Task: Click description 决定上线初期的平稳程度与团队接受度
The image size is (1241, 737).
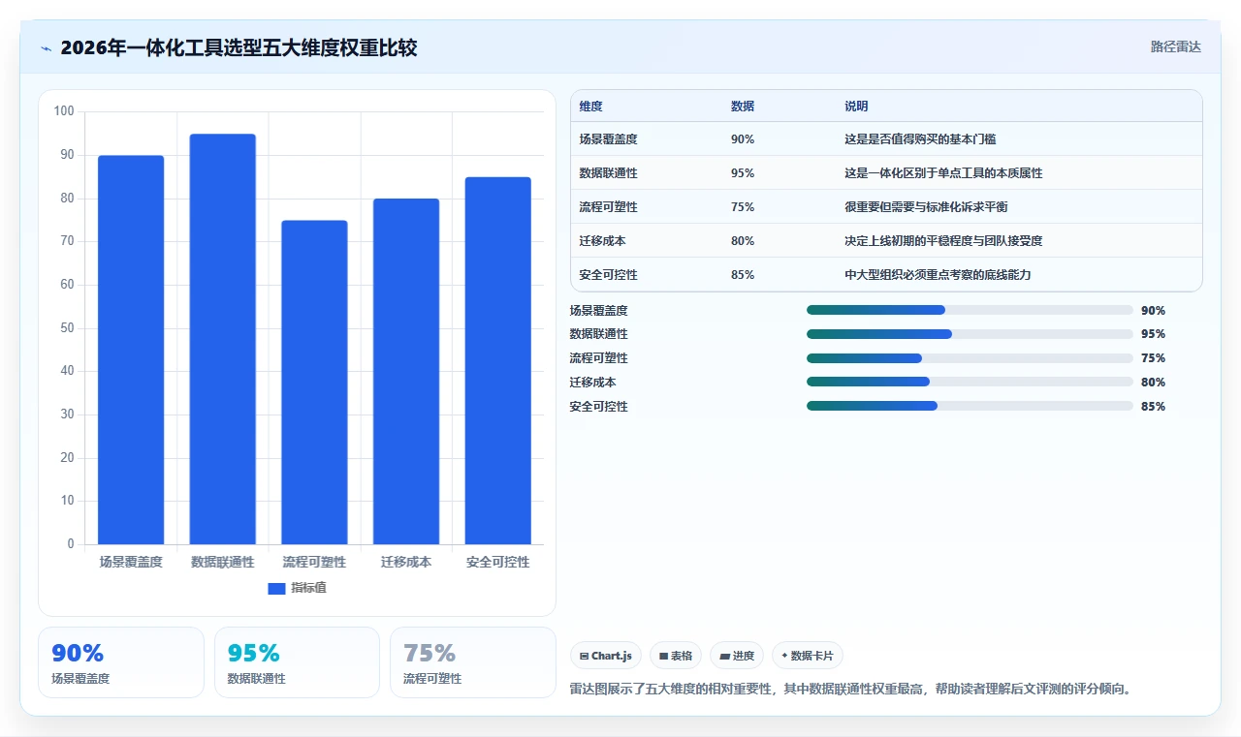Action: (943, 241)
